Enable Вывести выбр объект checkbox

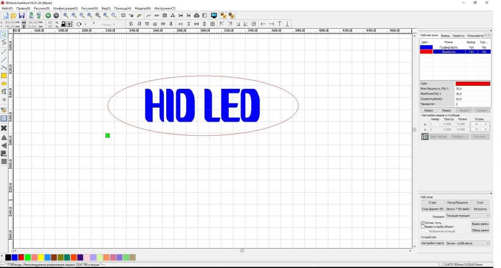point(423,227)
